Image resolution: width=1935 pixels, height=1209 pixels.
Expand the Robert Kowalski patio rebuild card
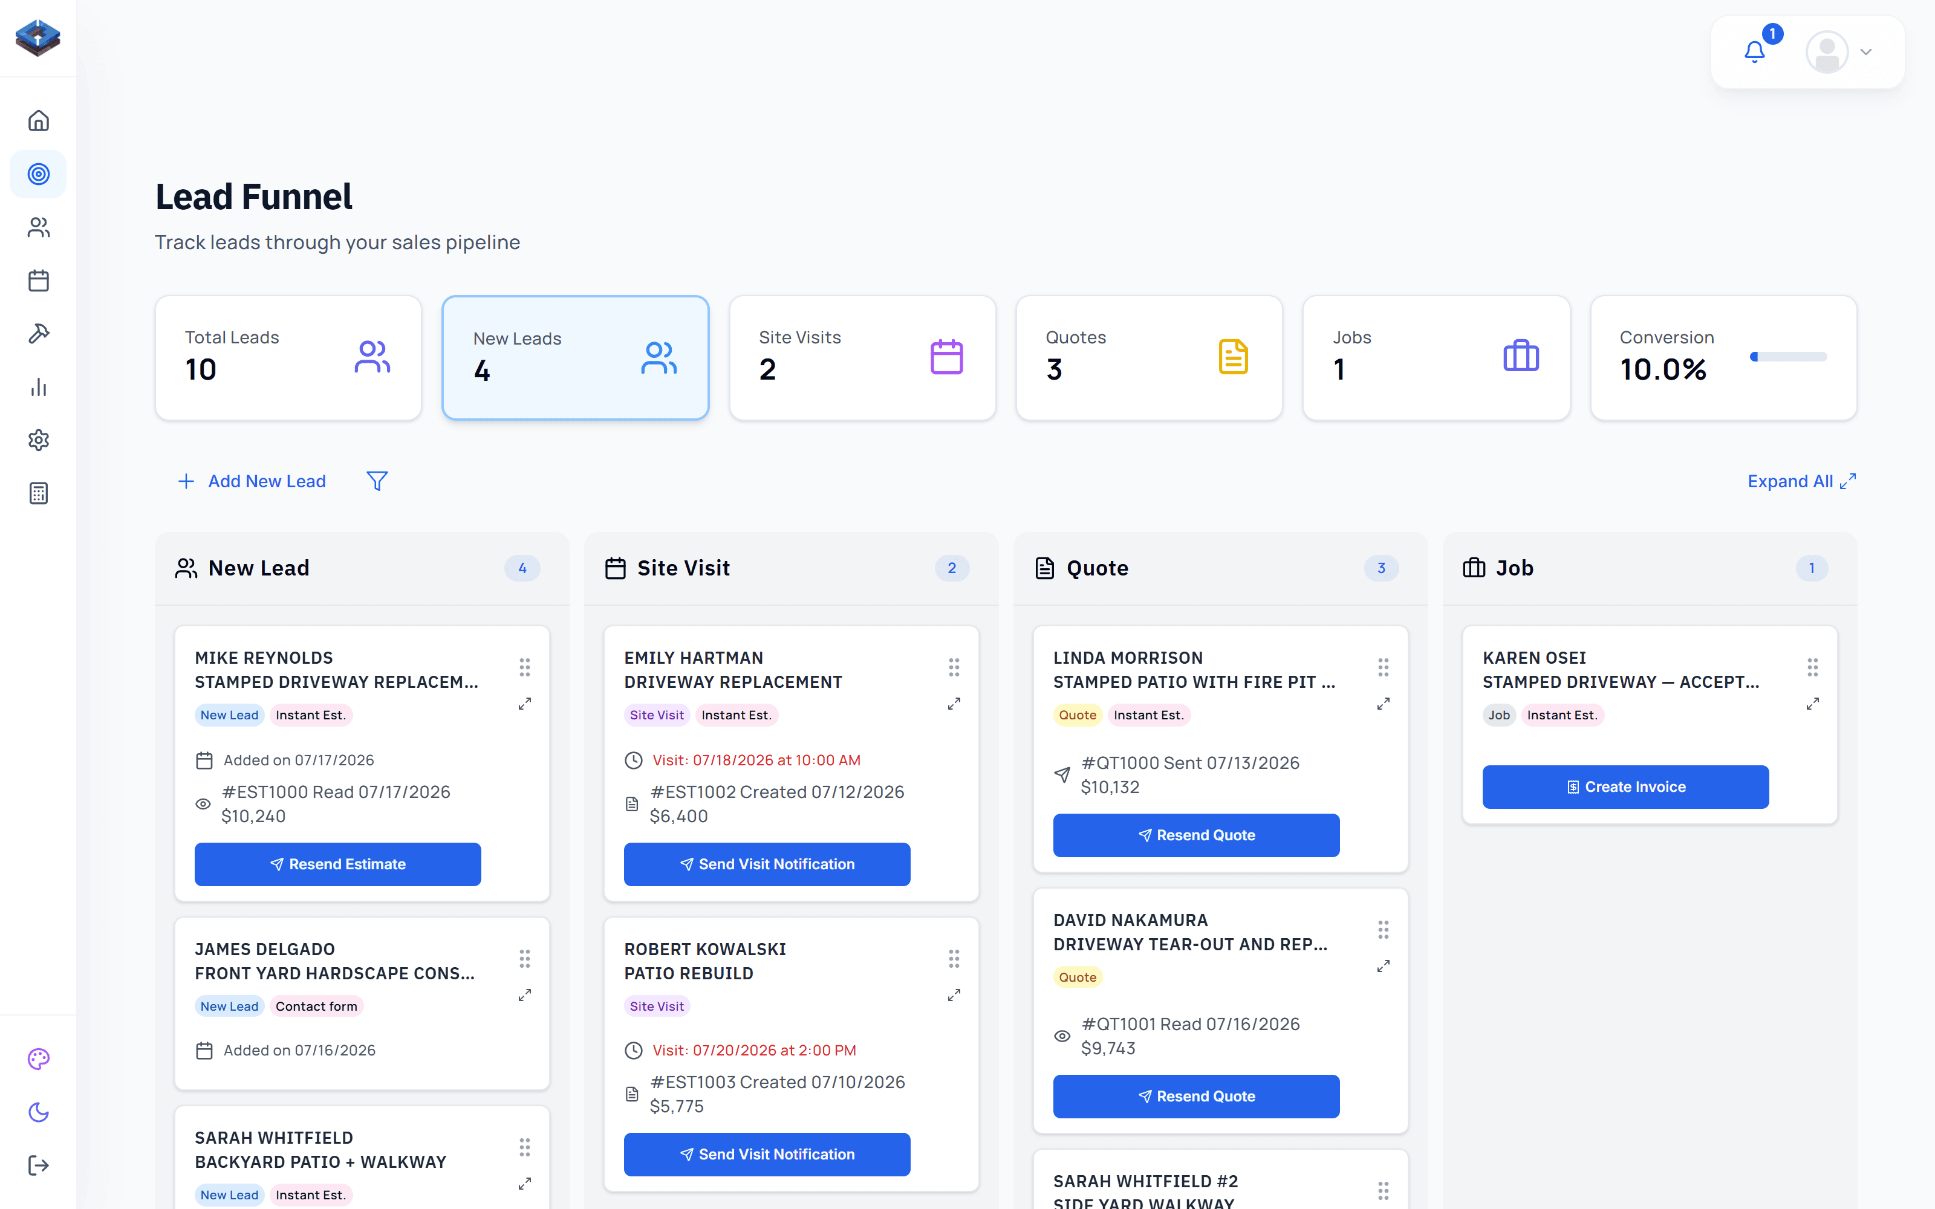(954, 995)
